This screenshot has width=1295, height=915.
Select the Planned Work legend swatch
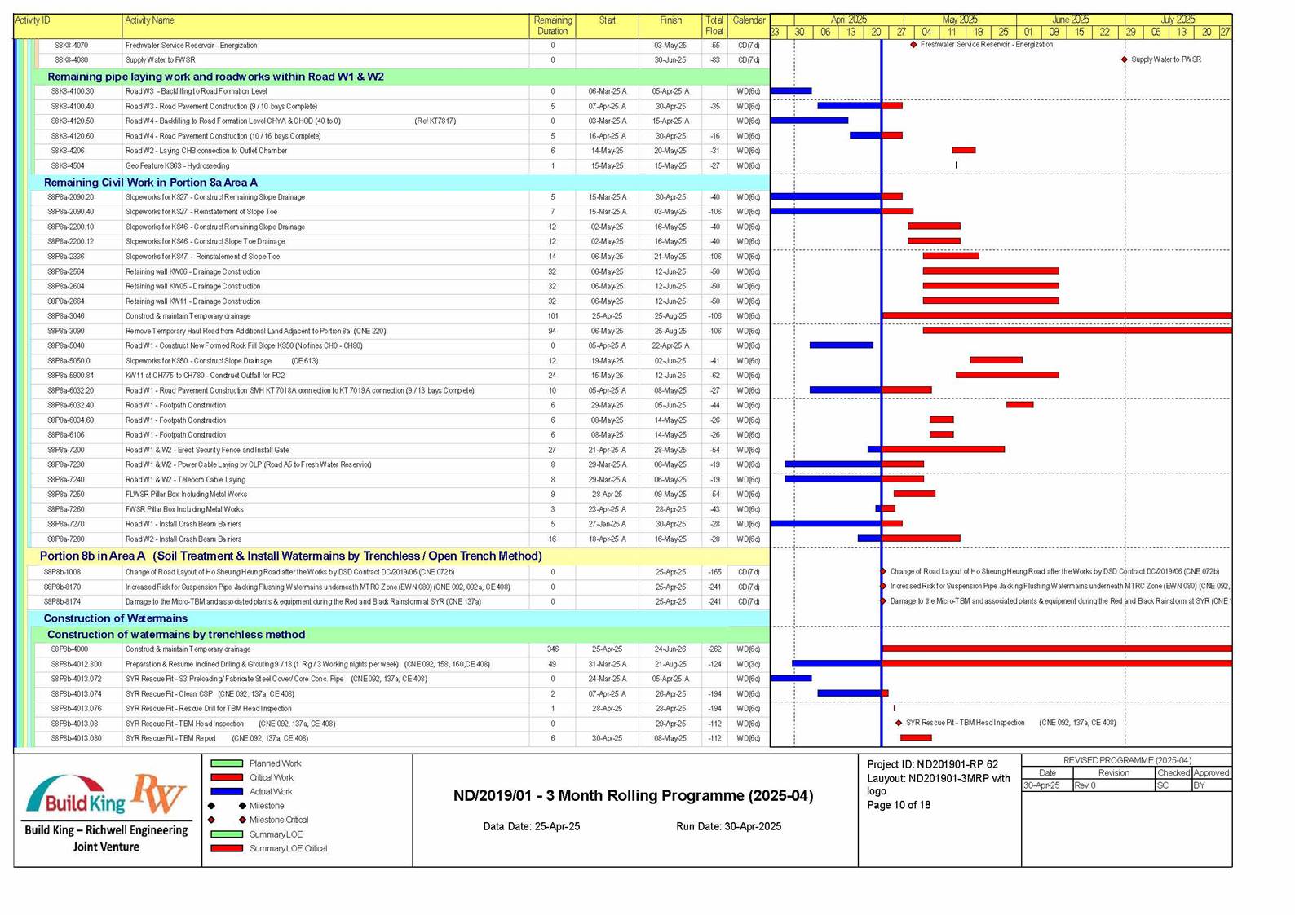(227, 763)
